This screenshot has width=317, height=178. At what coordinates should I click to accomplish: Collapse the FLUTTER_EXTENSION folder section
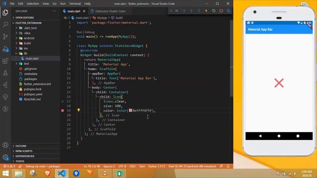36,23
